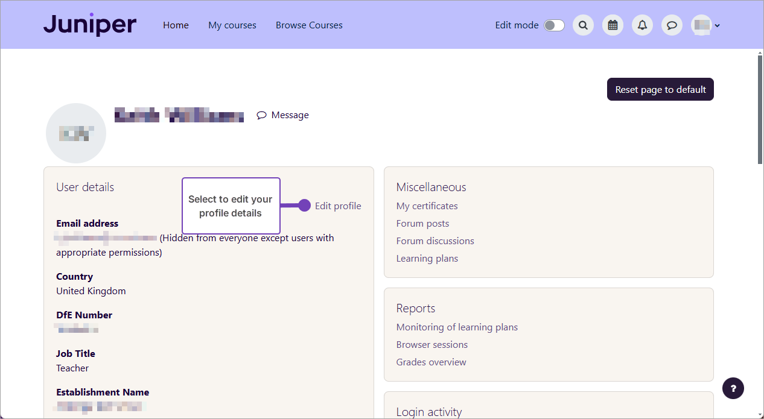
Task: Open My certificates link
Action: (x=427, y=206)
